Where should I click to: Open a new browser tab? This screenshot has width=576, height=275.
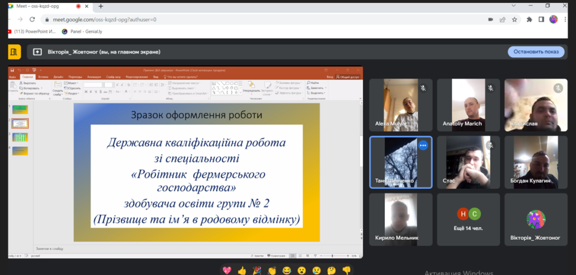point(101,6)
